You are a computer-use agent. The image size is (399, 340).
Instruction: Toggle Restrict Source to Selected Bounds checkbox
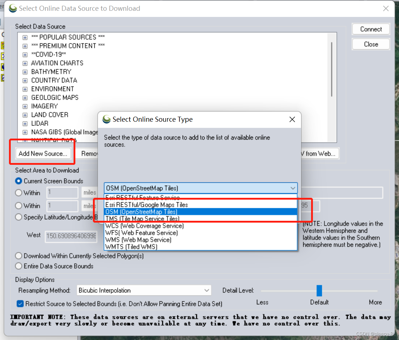tap(20, 304)
